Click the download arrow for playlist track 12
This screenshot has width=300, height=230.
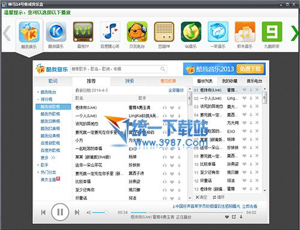[251, 180]
